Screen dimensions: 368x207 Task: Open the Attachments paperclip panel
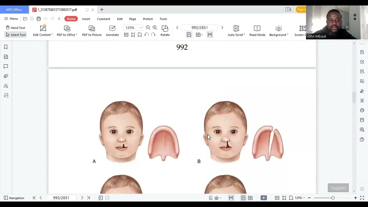click(6, 76)
